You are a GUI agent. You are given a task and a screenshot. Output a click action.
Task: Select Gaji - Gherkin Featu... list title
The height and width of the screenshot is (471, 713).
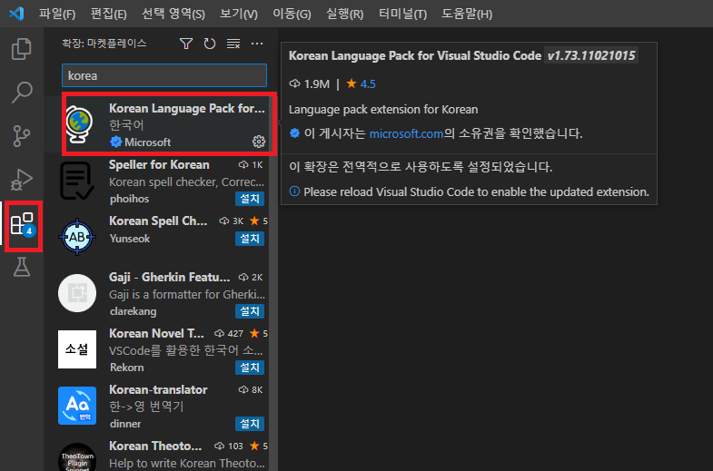169,277
